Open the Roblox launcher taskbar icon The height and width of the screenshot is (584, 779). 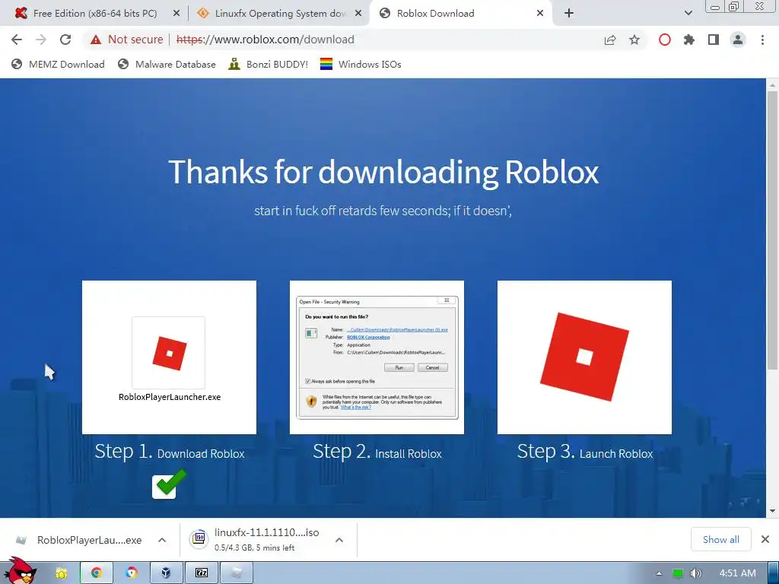click(x=237, y=573)
